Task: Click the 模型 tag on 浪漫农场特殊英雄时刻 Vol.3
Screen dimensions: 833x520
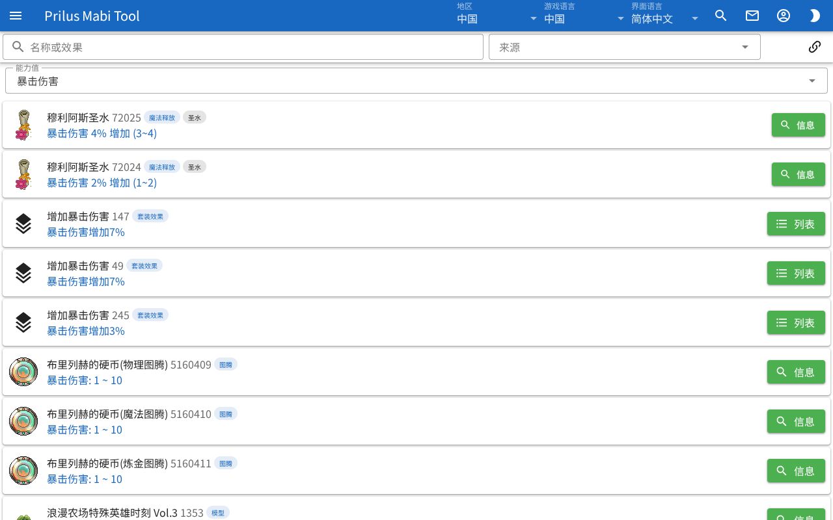Action: coord(218,513)
